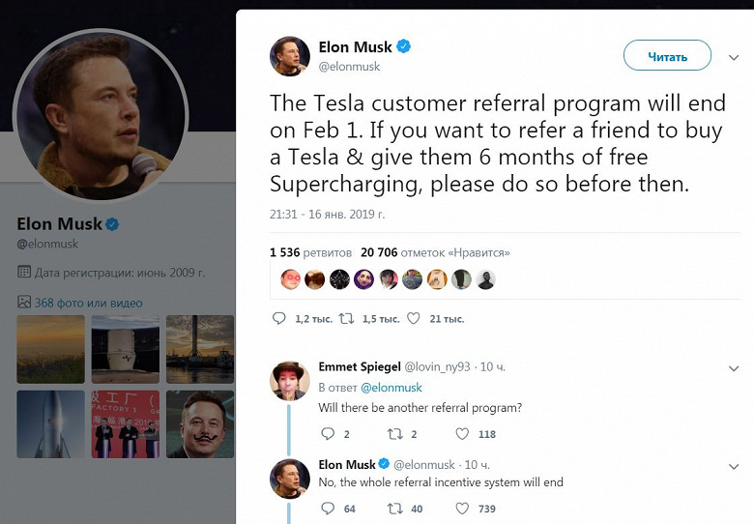The width and height of the screenshot is (754, 524).
Task: Open the @elonmusk mention in Emmet's reply
Action: [x=391, y=388]
